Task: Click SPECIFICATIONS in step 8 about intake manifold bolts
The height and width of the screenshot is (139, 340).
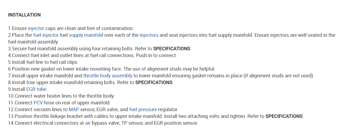Action: pos(154,82)
